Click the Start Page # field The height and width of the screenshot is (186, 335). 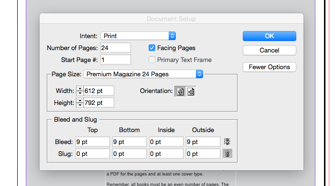tap(116, 60)
